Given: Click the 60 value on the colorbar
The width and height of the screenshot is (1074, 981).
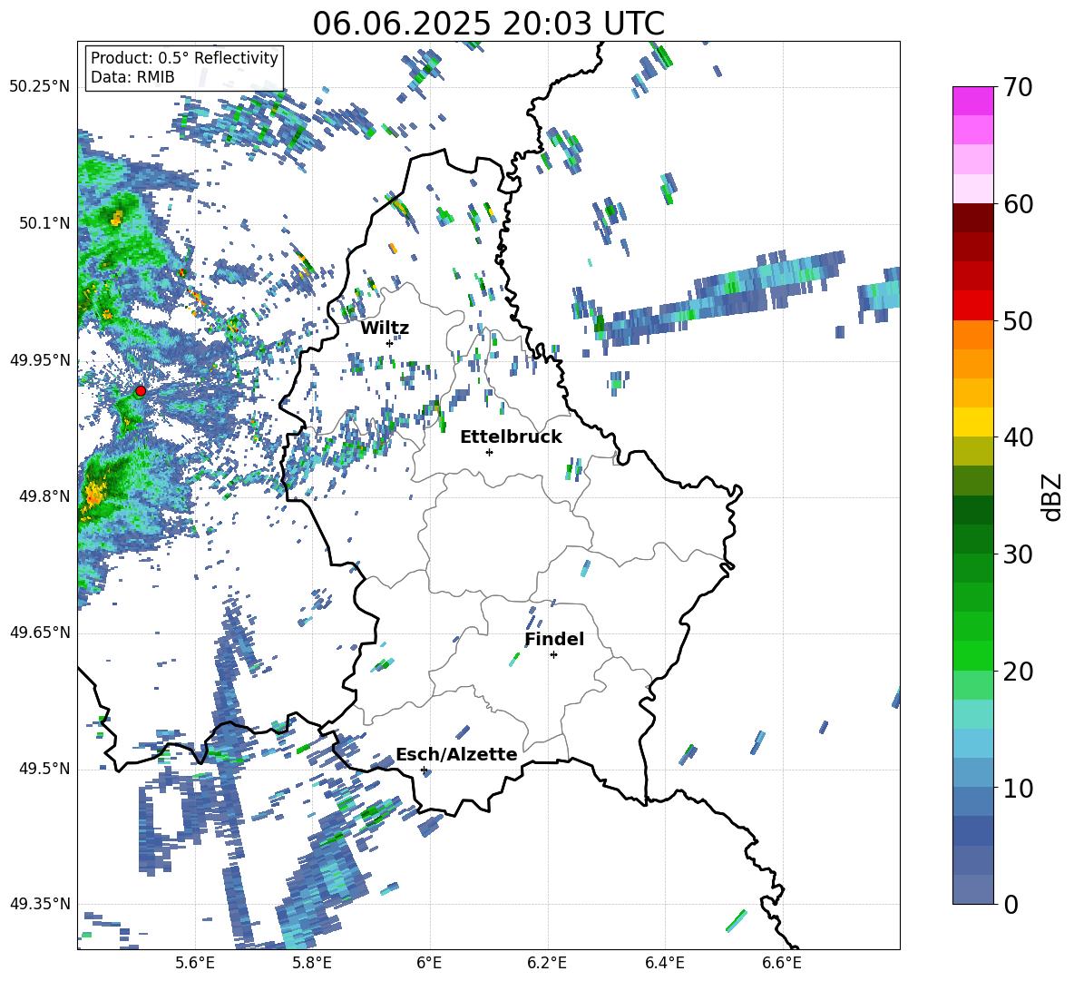Looking at the screenshot, I should (x=1017, y=204).
